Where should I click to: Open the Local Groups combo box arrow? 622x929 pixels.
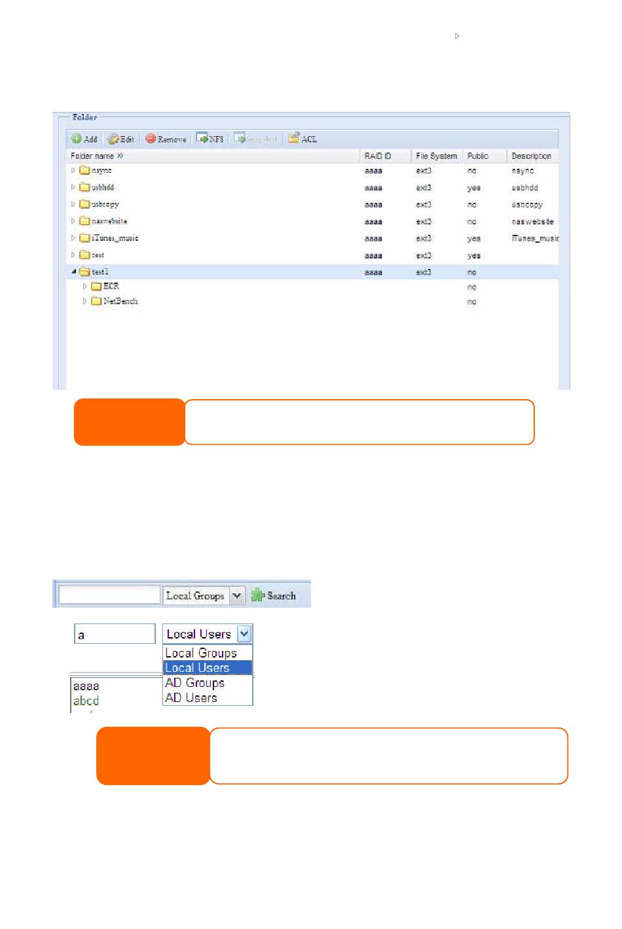[x=237, y=595]
